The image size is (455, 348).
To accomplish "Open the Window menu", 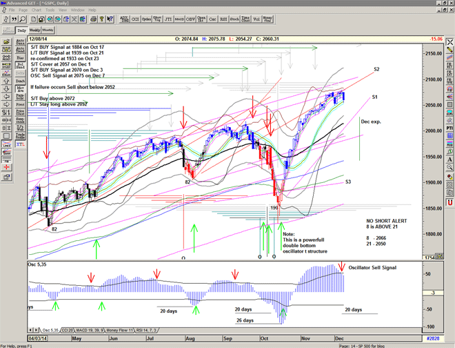I will [77, 10].
